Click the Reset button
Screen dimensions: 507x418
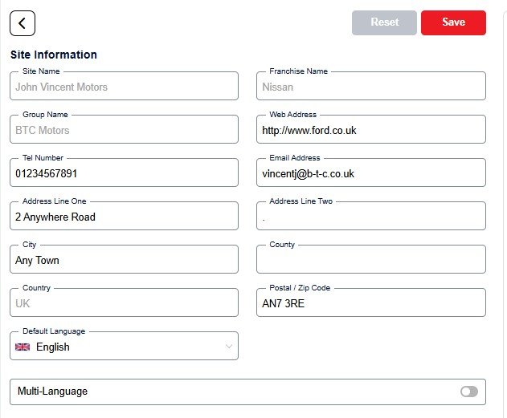[x=384, y=22]
